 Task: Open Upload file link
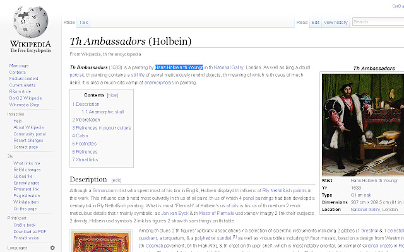click(23, 176)
